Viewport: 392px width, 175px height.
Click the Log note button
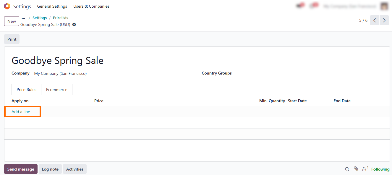click(50, 169)
